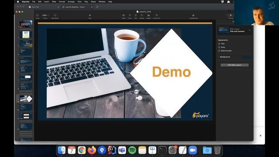279x157 pixels.
Task: Select the Demo slide thumbnail in navigator
Action: coord(26,99)
